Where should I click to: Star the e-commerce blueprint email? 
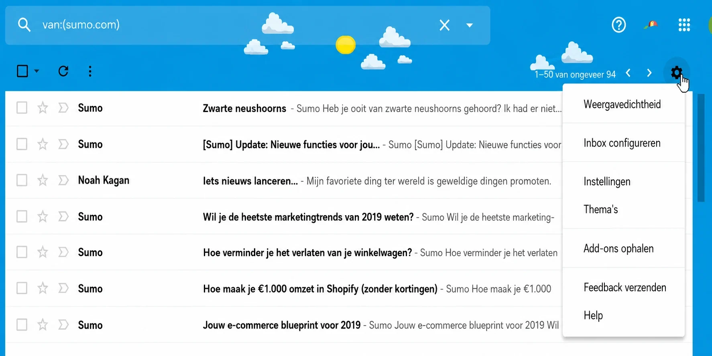pyautogui.click(x=43, y=325)
